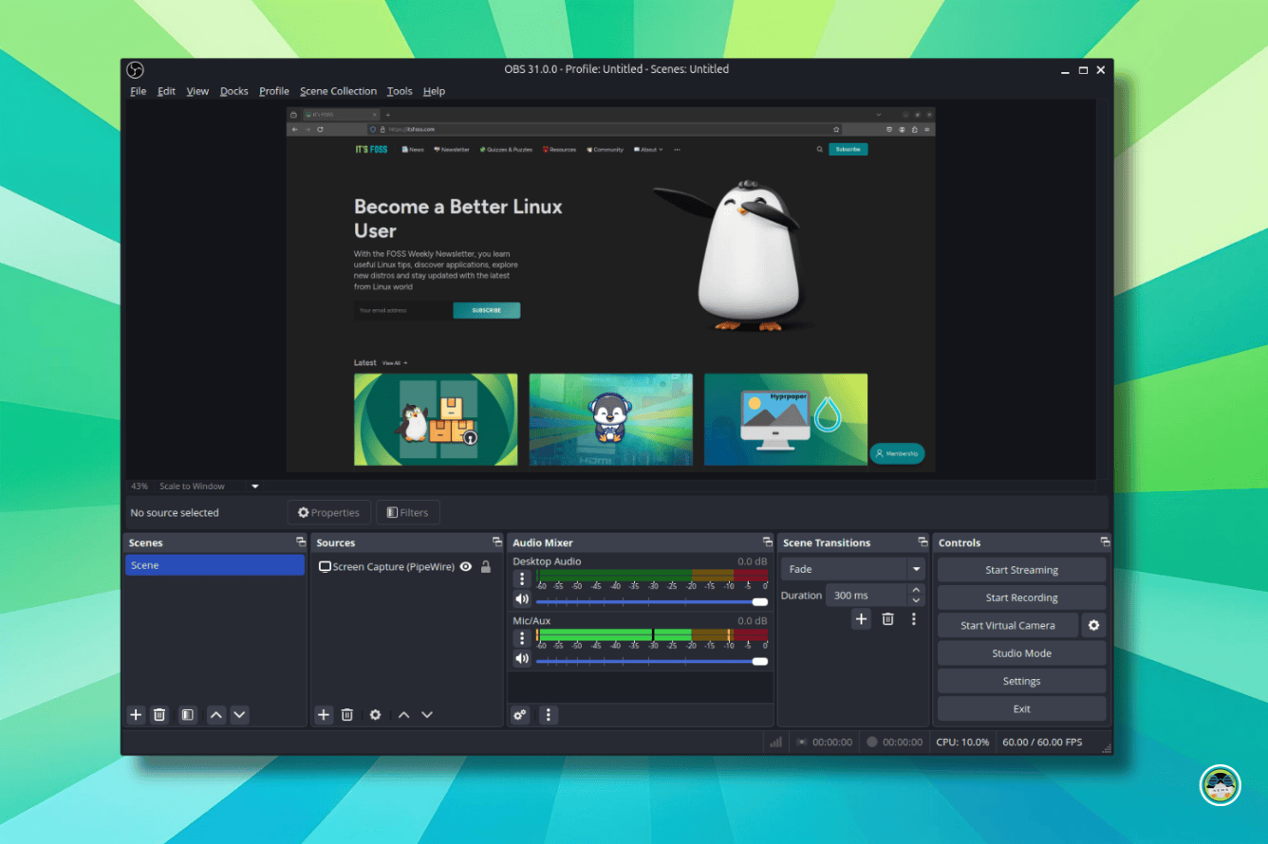
Task: Open Virtual Camera configuration gear
Action: 1093,625
